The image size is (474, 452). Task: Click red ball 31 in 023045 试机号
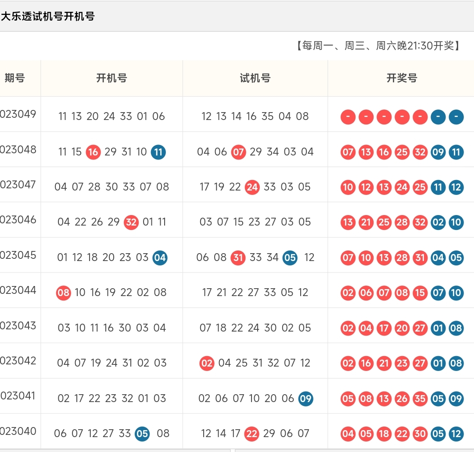point(238,258)
